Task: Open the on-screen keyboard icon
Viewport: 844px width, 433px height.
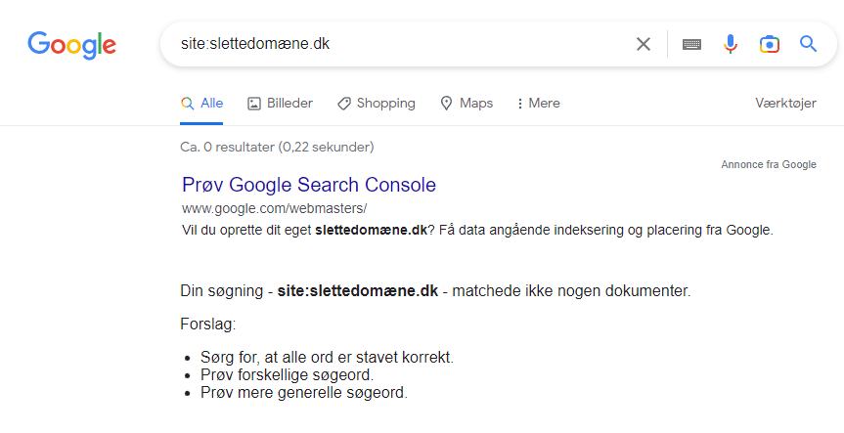Action: [691, 44]
